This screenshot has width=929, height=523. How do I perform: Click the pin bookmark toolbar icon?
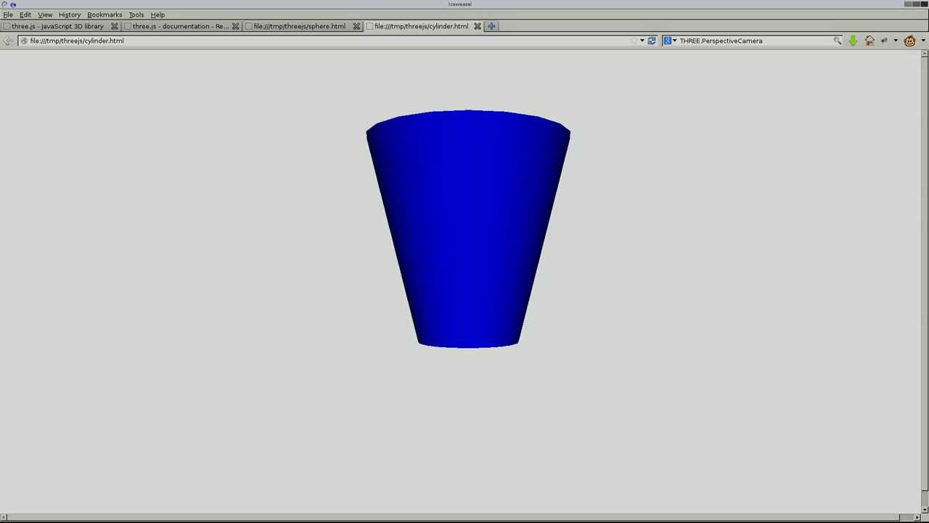884,41
